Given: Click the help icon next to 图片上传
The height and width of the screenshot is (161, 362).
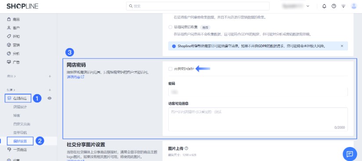Looking at the screenshot, I should pyautogui.click(x=187, y=148).
